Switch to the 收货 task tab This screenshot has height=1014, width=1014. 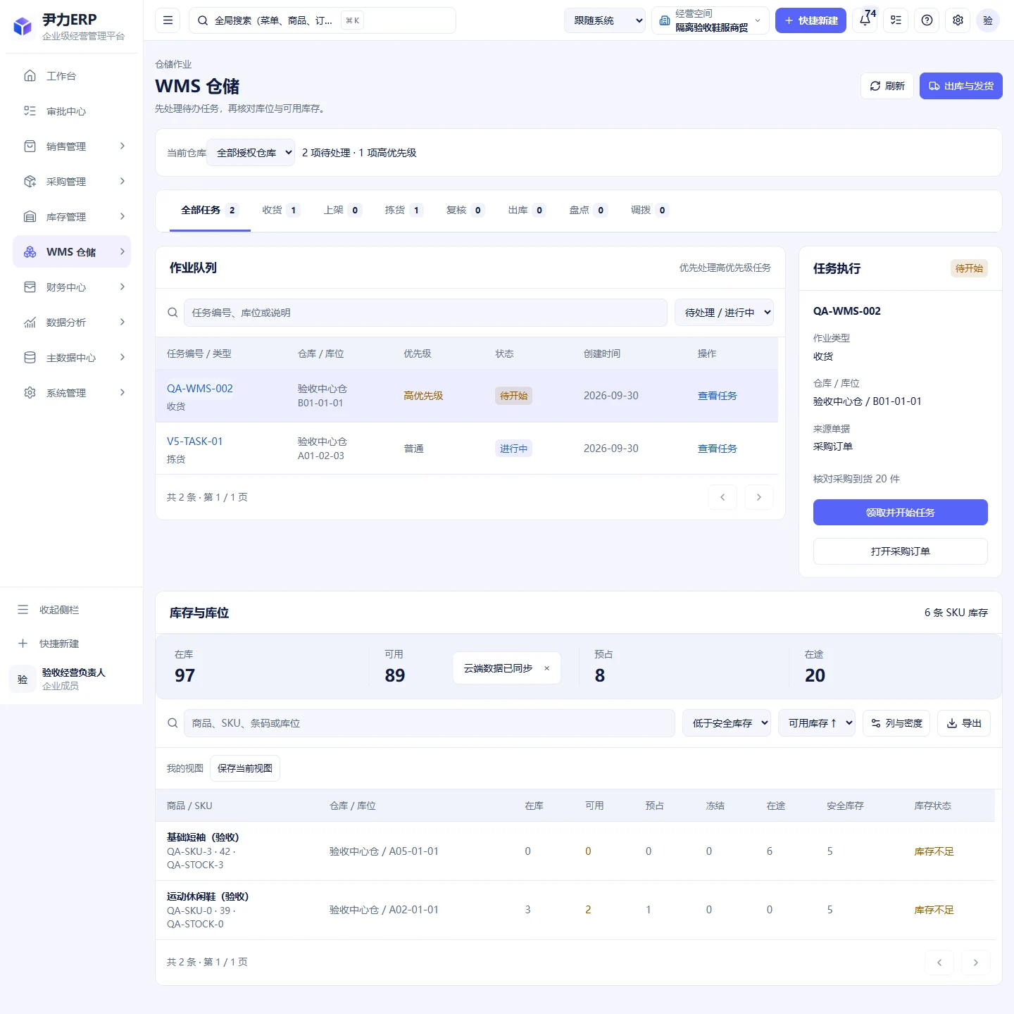click(281, 210)
